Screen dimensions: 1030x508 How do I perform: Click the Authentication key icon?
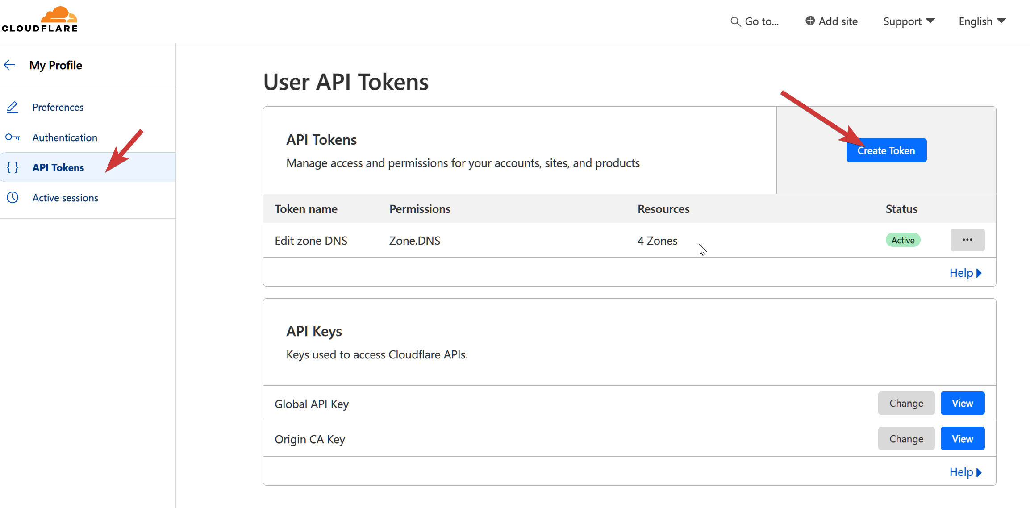coord(13,137)
